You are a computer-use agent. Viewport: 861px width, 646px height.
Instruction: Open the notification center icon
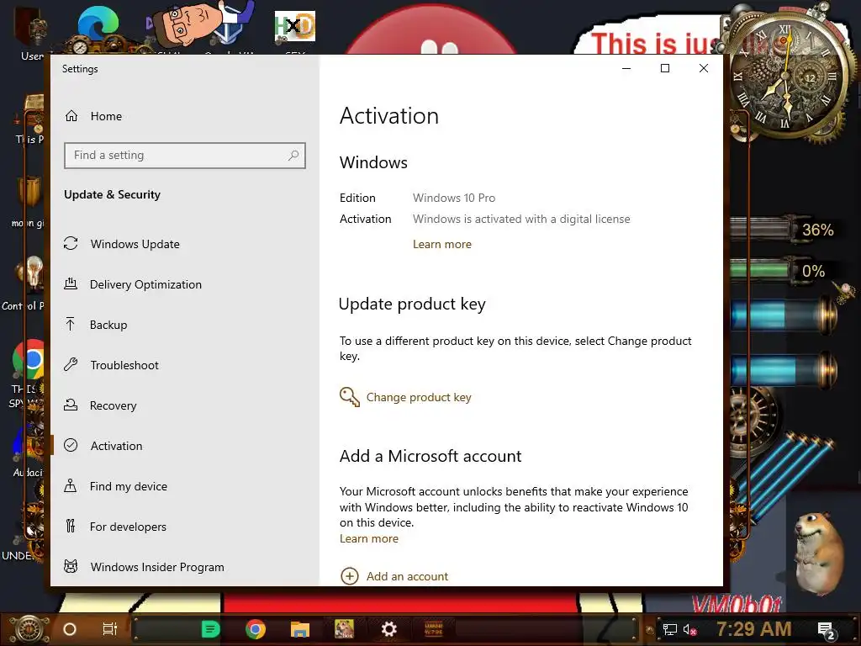point(826,631)
